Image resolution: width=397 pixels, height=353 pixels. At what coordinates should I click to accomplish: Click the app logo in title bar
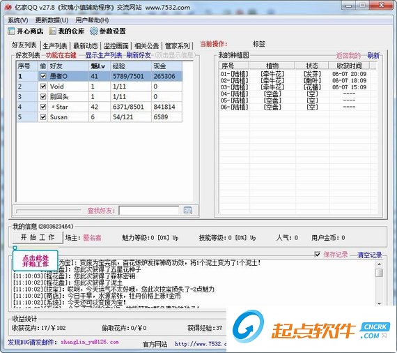tap(8, 8)
